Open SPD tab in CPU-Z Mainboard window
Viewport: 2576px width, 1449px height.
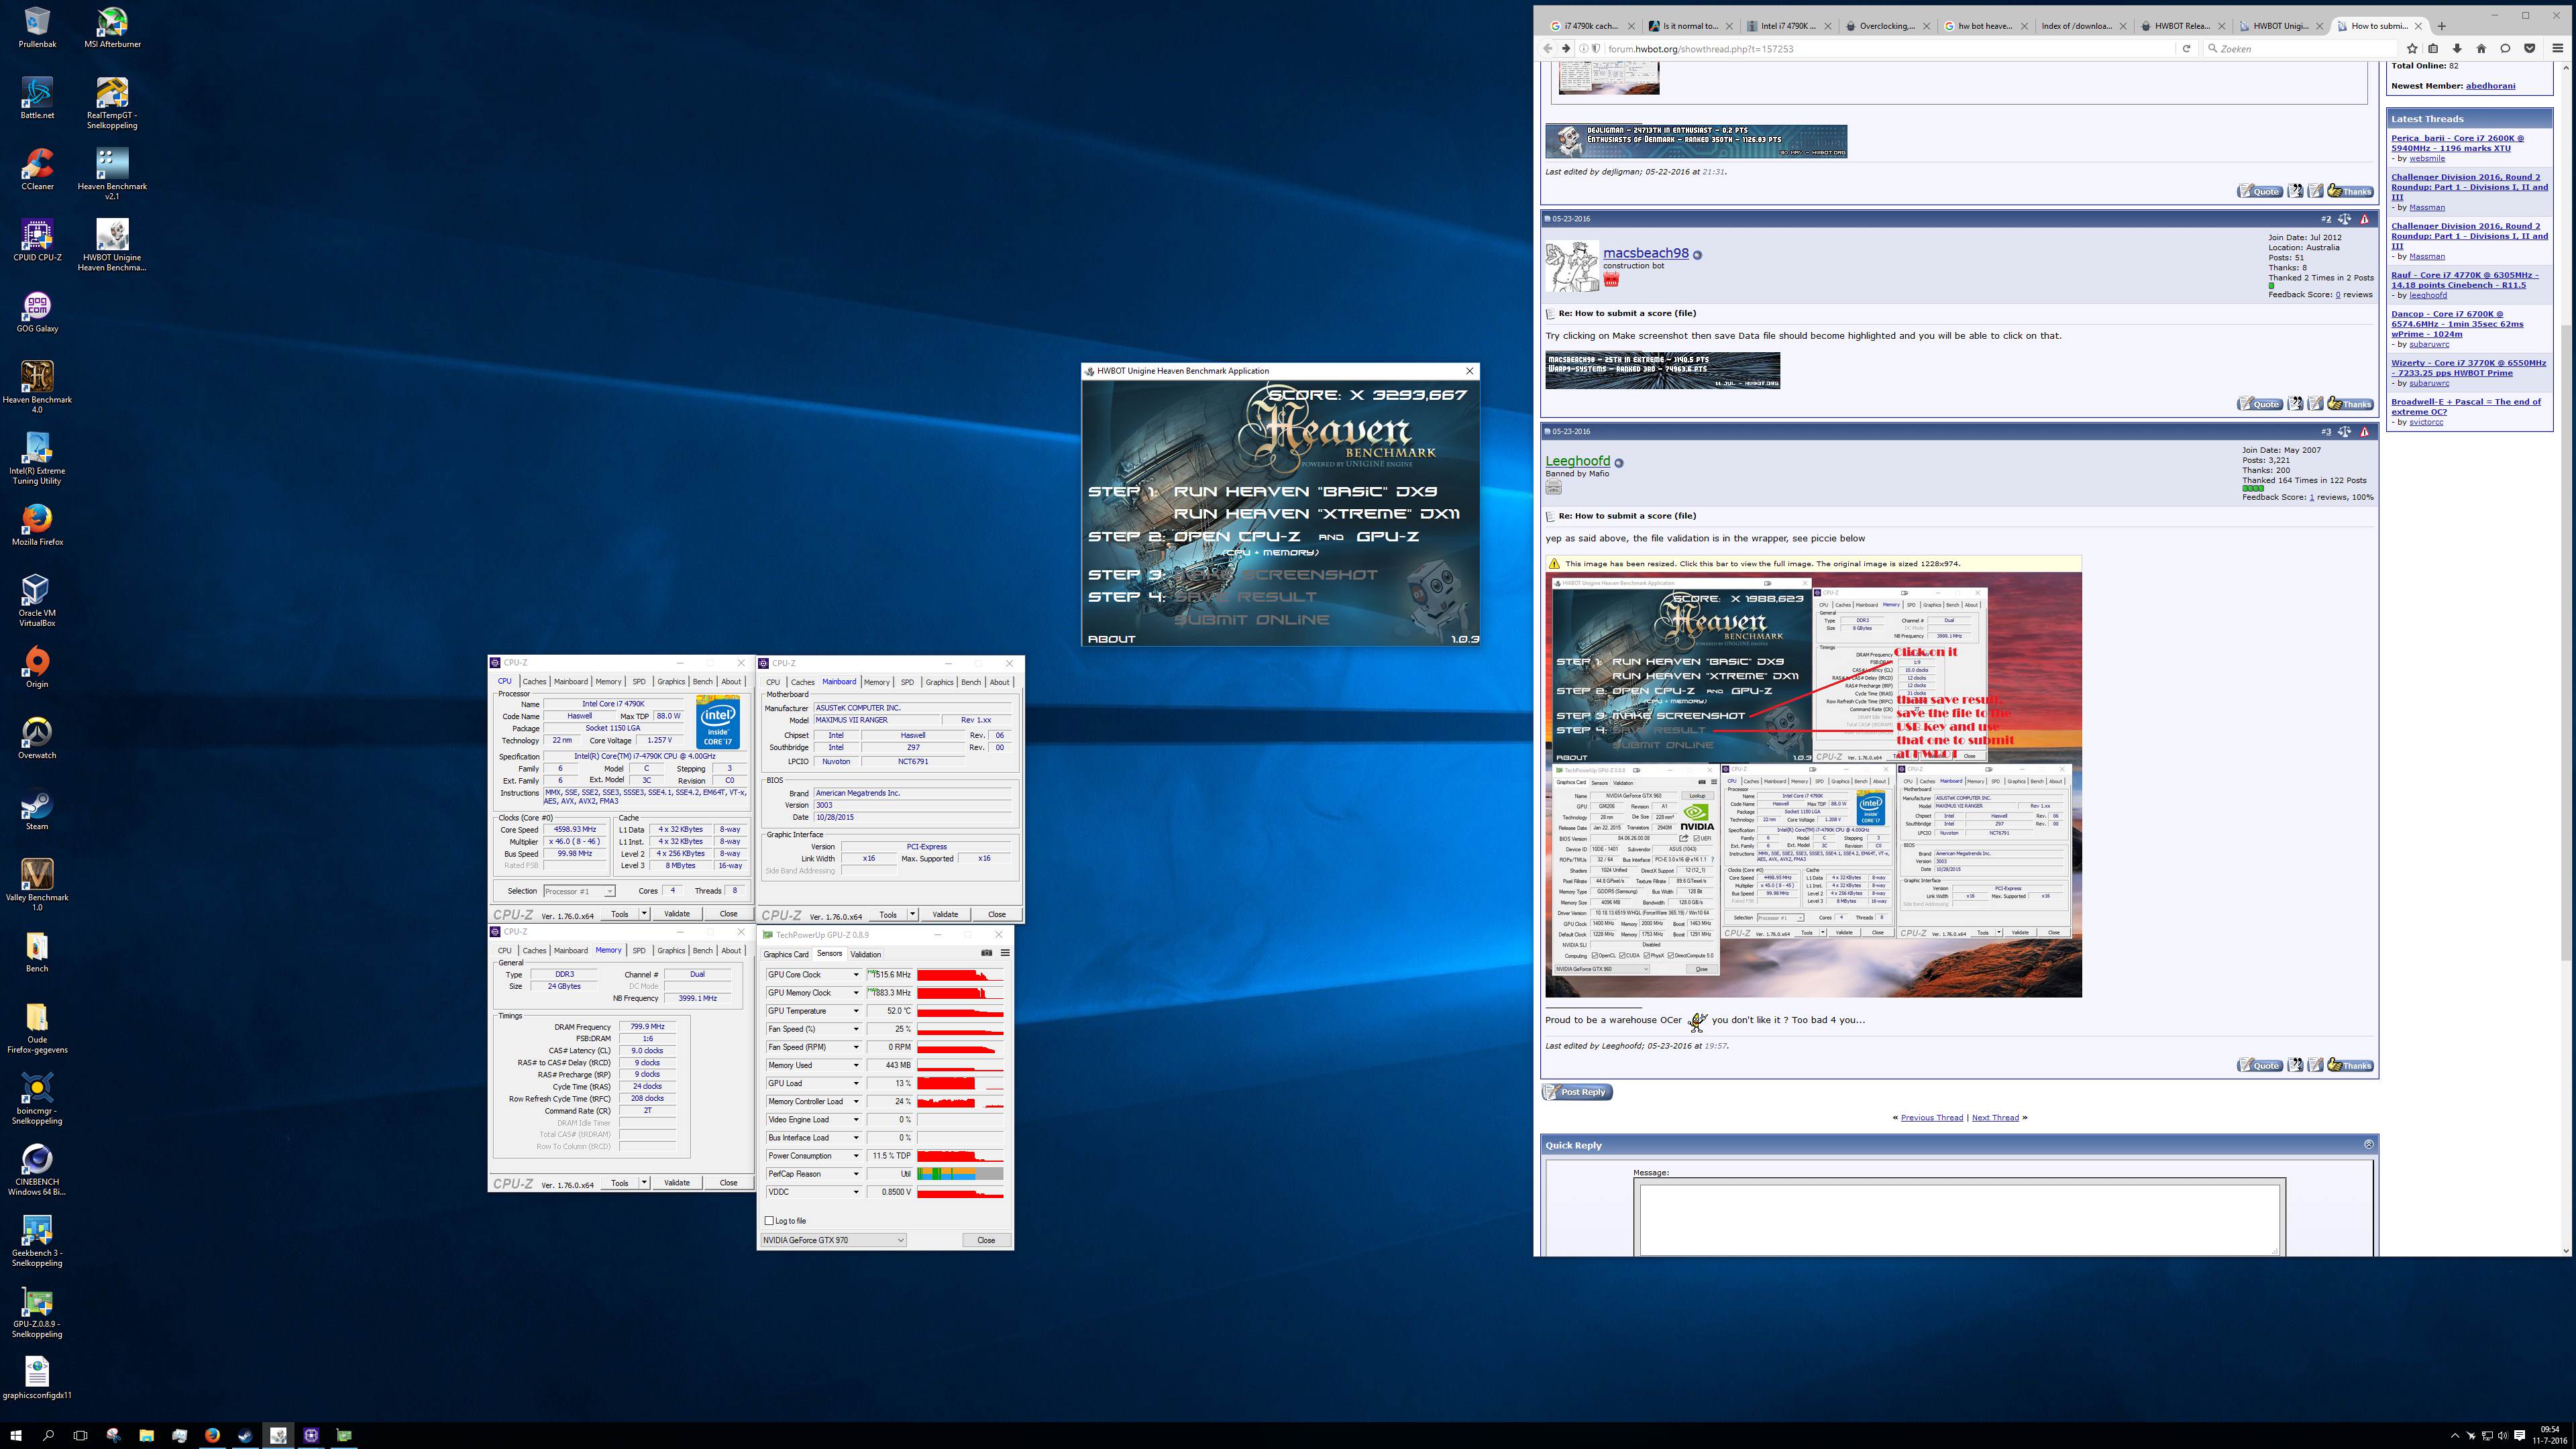click(907, 682)
